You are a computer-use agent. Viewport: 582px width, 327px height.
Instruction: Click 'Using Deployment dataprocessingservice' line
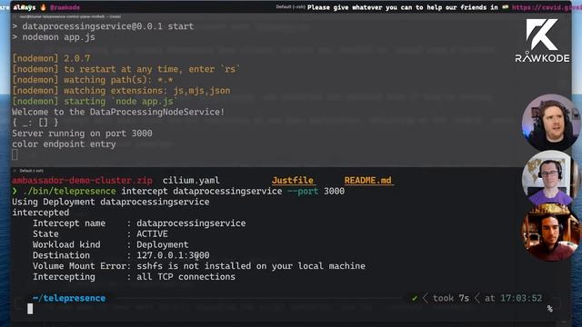coord(111,202)
